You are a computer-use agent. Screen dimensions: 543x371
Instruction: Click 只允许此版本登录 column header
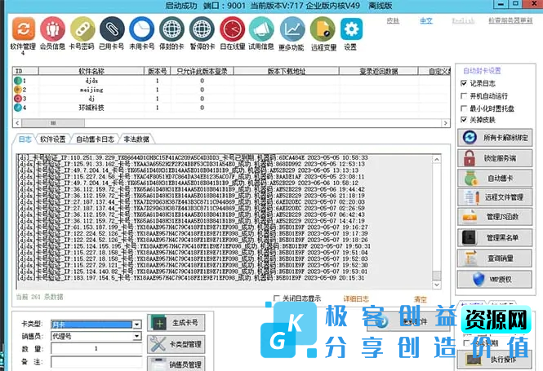tap(202, 71)
